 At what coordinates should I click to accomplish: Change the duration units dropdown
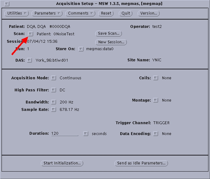click(86, 134)
